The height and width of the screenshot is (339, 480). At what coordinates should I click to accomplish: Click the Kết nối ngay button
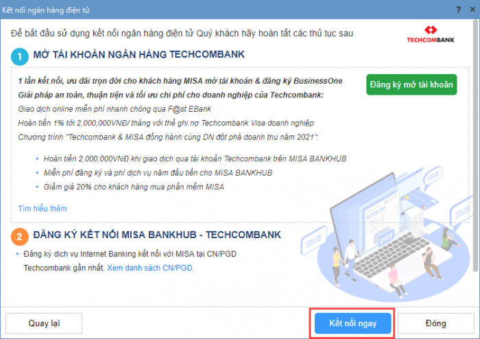point(352,323)
